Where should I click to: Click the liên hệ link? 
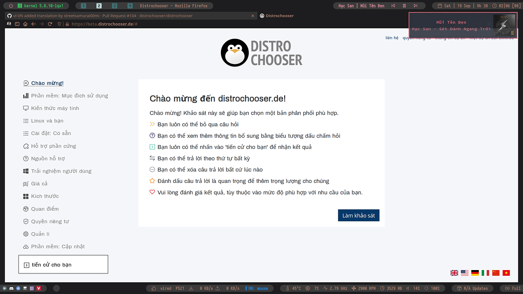[x=392, y=38]
